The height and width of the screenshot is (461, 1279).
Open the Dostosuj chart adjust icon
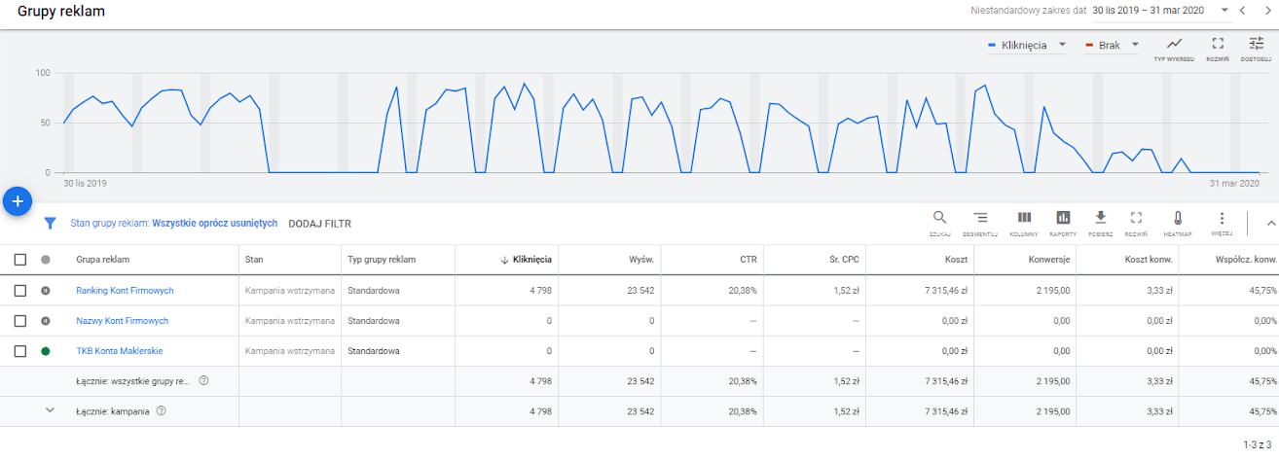(1257, 45)
